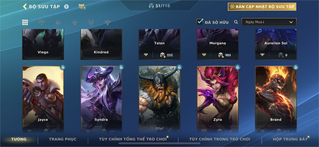Click the second role filter icon after the grid
Viewport: 319px width, 147px height.
pos(58,22)
